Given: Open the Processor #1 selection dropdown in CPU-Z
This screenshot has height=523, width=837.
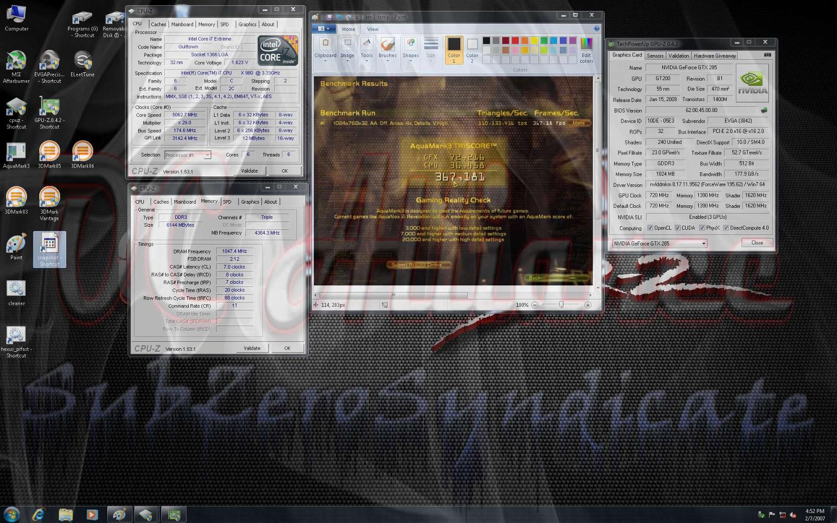Looking at the screenshot, I should [188, 155].
